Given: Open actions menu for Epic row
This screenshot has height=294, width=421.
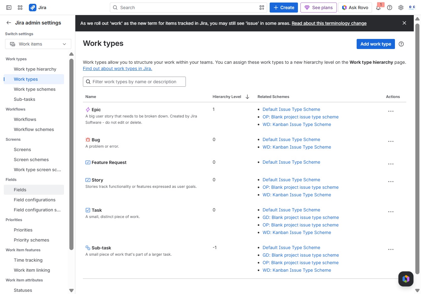Looking at the screenshot, I should tap(391, 111).
